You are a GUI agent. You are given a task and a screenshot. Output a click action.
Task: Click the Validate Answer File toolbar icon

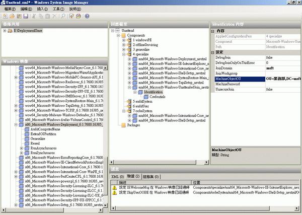71,17
